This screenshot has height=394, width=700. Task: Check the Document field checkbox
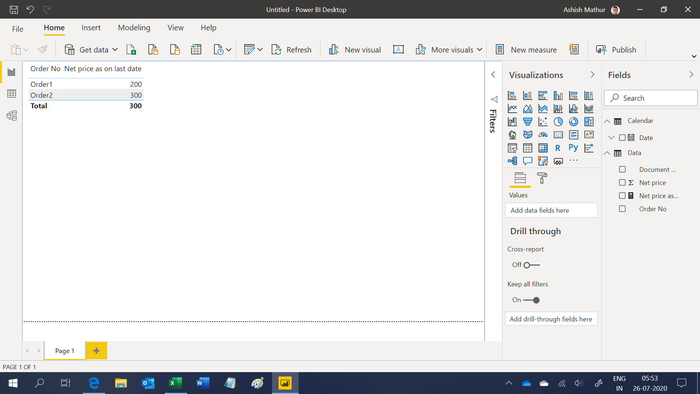pyautogui.click(x=622, y=169)
